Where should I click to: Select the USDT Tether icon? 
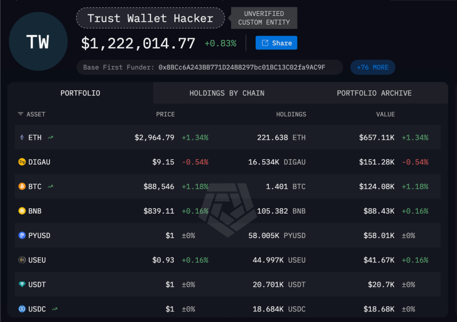click(21, 284)
